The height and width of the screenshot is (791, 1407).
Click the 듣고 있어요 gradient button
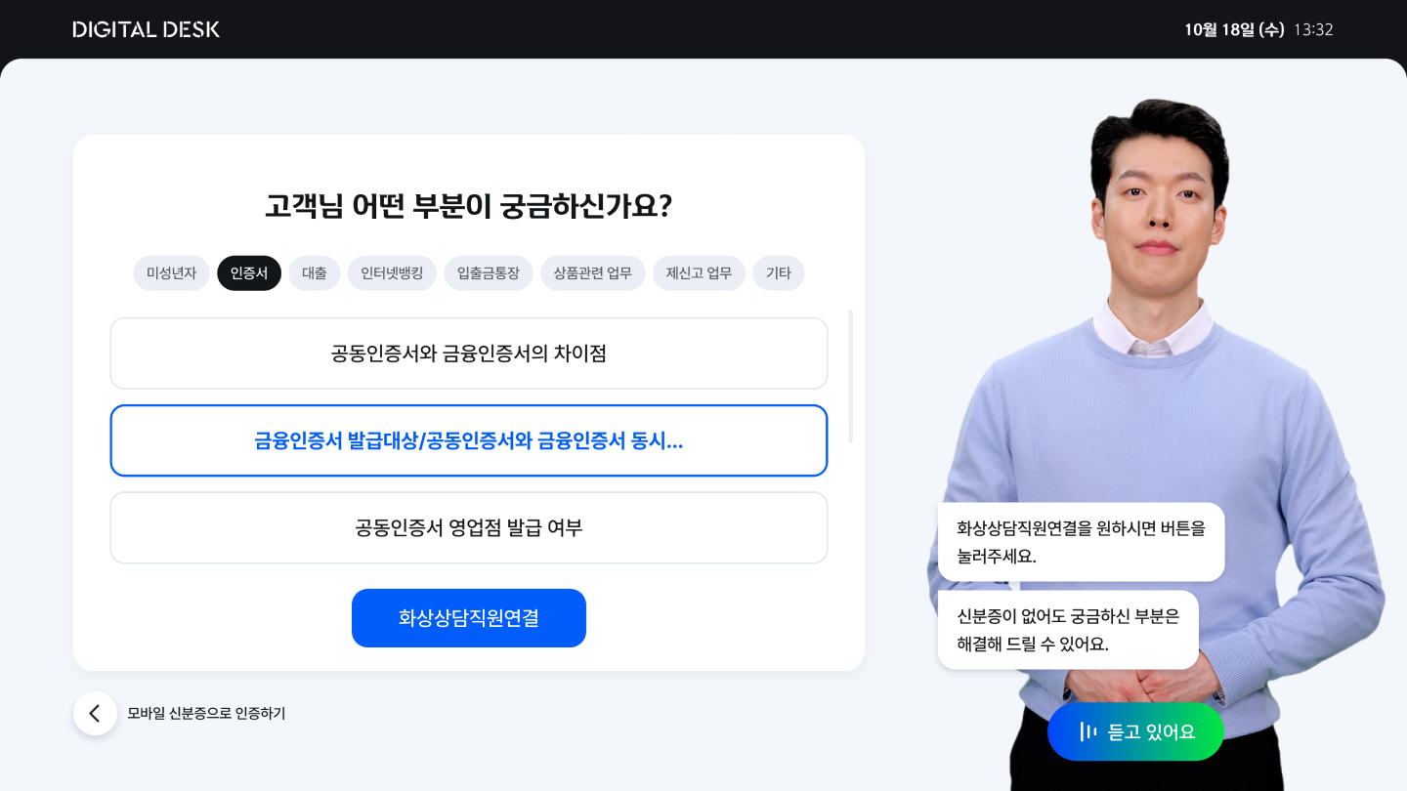point(1135,731)
